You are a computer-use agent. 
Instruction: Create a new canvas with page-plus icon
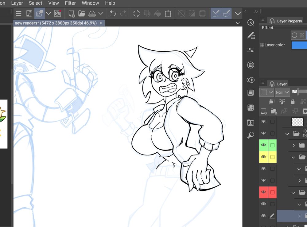[x=72, y=14]
